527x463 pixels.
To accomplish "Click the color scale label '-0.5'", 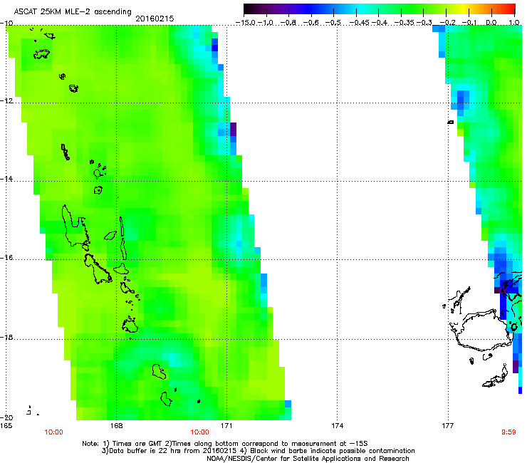I will tap(333, 23).
